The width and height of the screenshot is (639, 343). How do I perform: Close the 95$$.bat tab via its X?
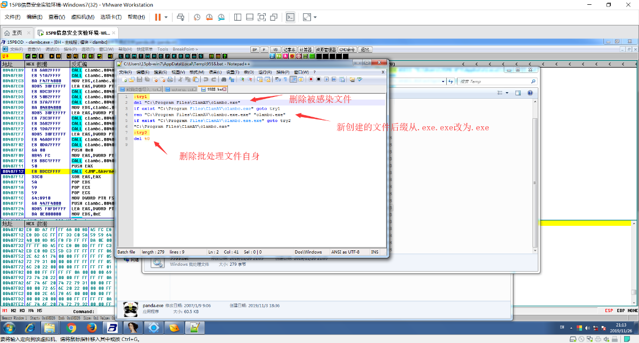pos(225,89)
